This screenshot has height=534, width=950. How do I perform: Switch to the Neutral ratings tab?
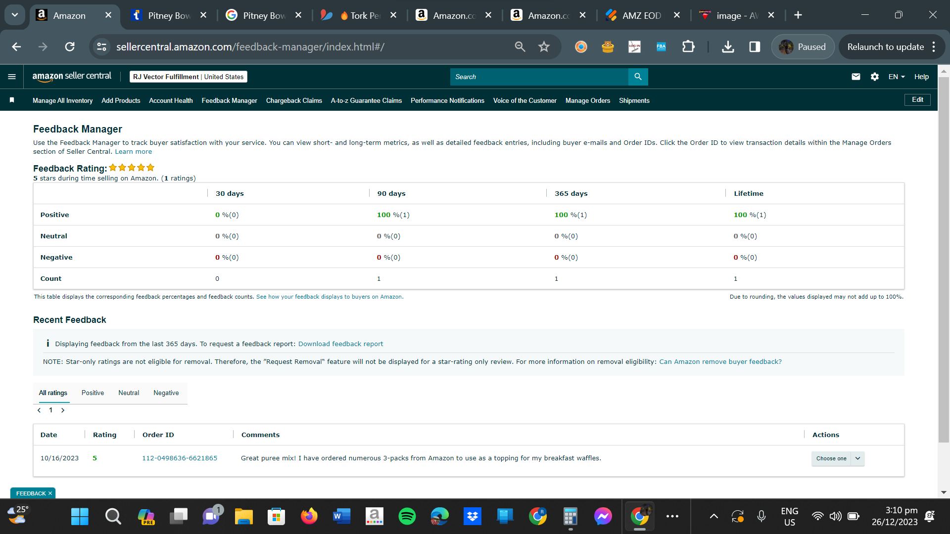click(x=129, y=393)
